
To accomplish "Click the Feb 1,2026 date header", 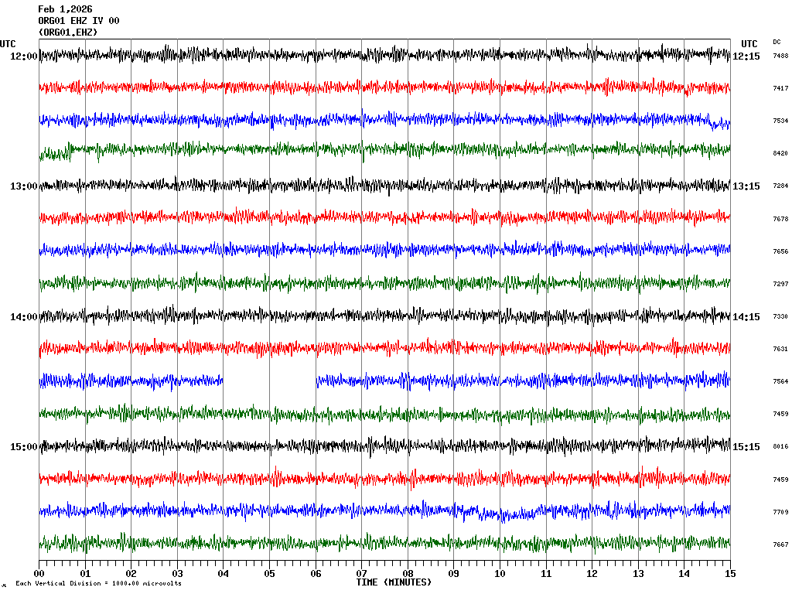I will click(65, 9).
